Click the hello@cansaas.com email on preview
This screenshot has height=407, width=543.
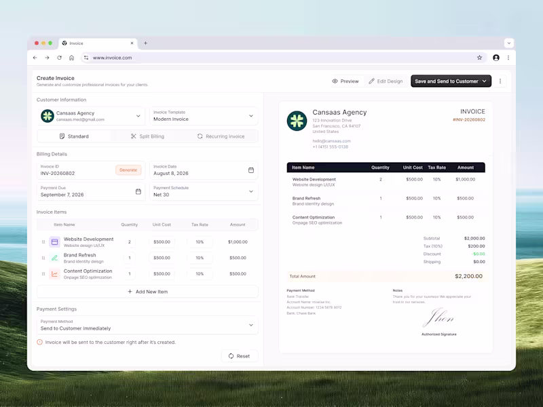pos(331,141)
